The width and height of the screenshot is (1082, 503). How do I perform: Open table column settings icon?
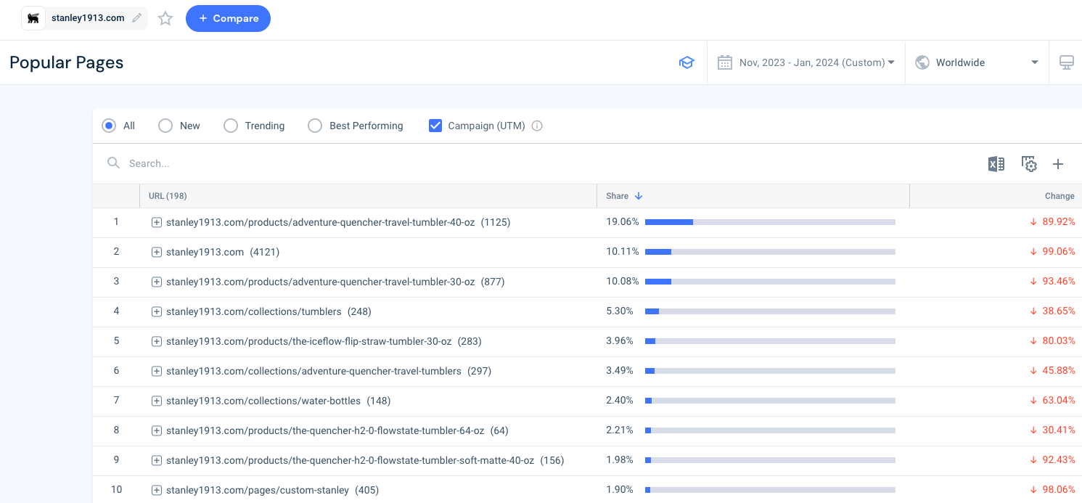click(1029, 164)
